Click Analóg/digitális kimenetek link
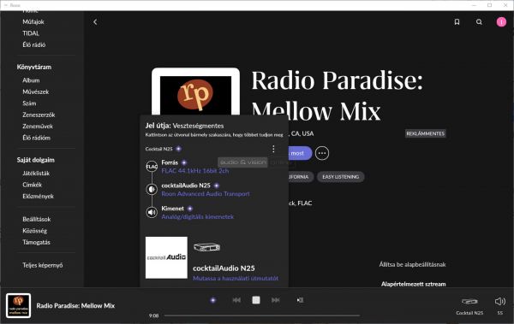514x324 pixels. pos(197,216)
